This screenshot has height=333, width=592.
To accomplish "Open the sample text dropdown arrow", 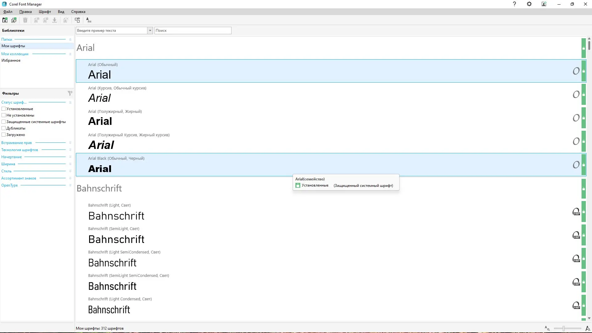I will pyautogui.click(x=150, y=31).
